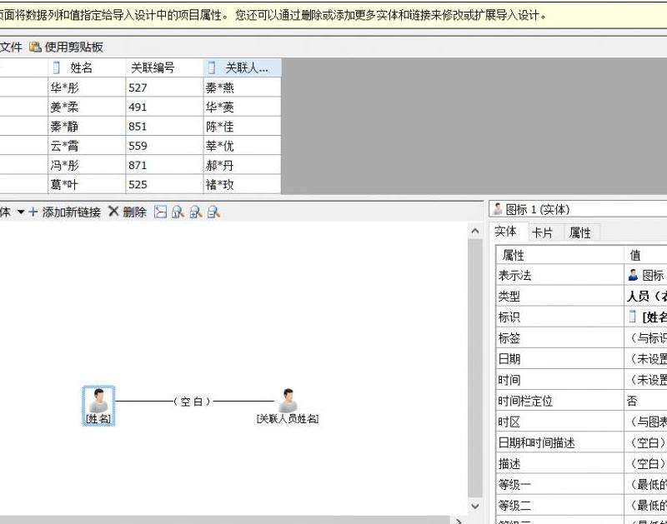Click the scroll up arrow of the design canvas
Screen dimensions: 667x524
point(475,232)
